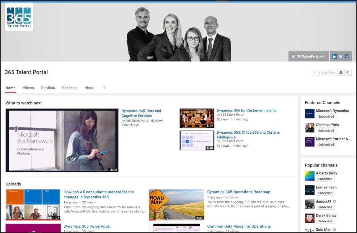Viewport: 357px width, 233px height.
Task: Go to the Channels tab
Action: click(70, 88)
